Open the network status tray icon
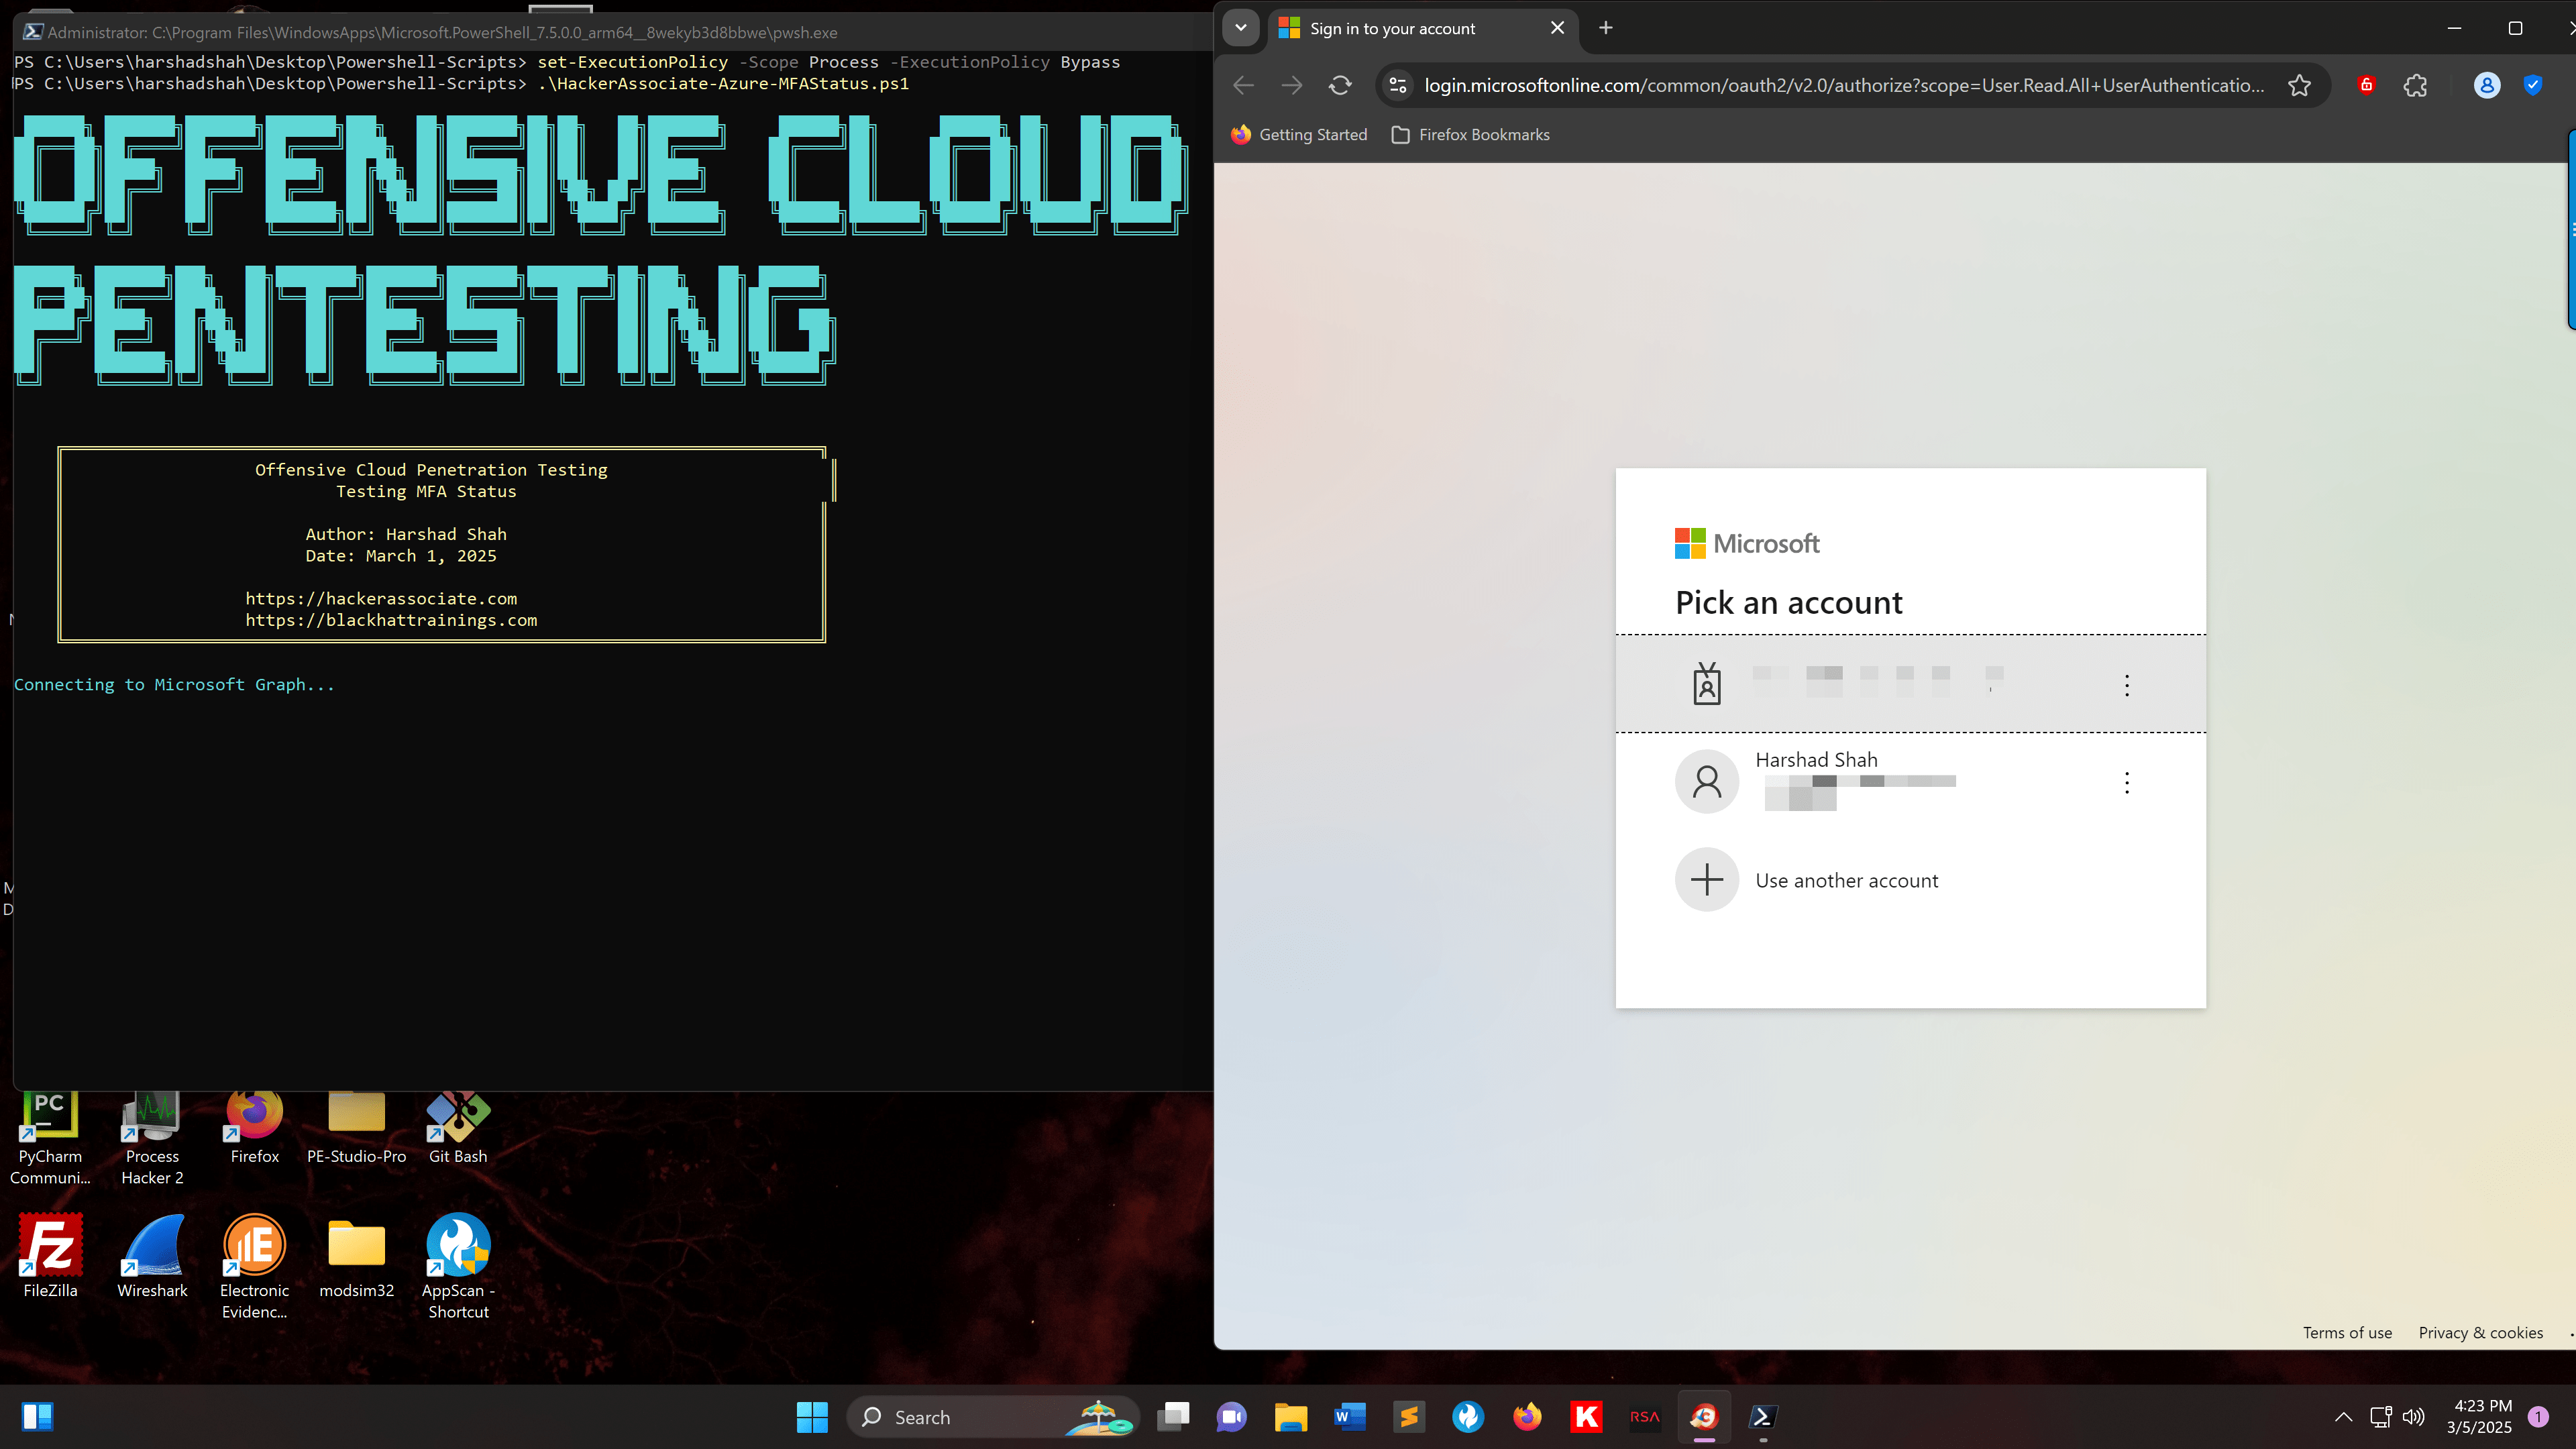This screenshot has width=2576, height=1449. click(x=2381, y=1417)
